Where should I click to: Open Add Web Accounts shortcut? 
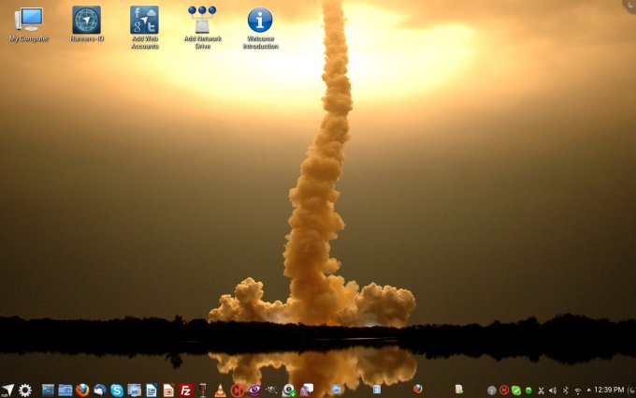[x=144, y=21]
